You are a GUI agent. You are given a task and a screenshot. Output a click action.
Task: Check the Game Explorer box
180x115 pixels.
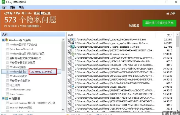point(8,94)
